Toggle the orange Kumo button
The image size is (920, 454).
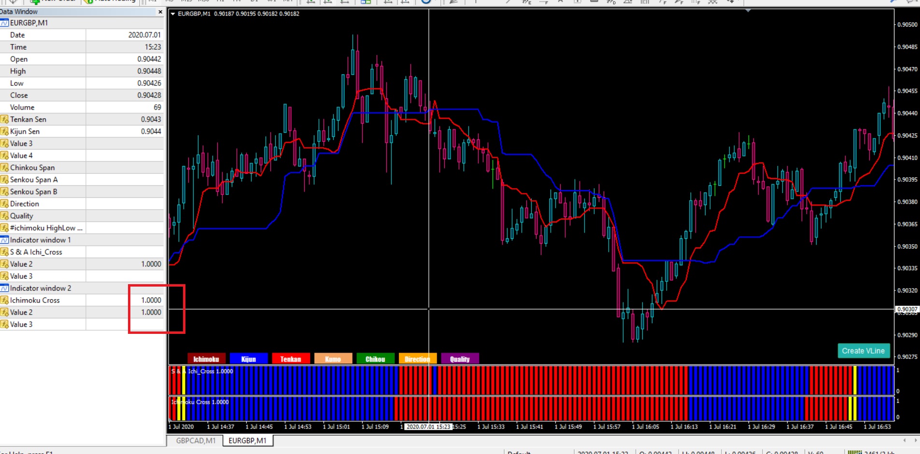point(333,359)
